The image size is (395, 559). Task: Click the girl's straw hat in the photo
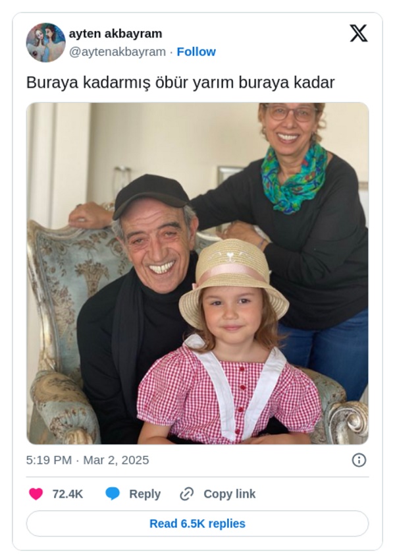[234, 279]
